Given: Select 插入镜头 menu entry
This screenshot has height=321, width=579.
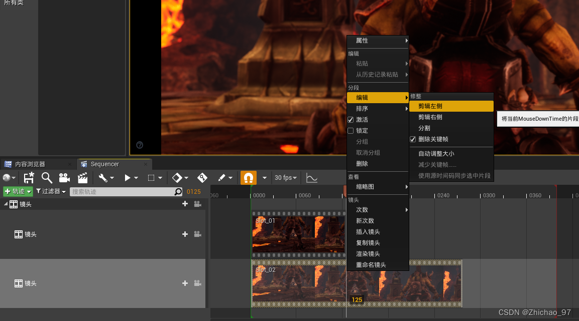Looking at the screenshot, I should (378, 231).
